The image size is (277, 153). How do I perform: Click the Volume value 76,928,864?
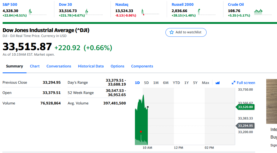[50, 103]
